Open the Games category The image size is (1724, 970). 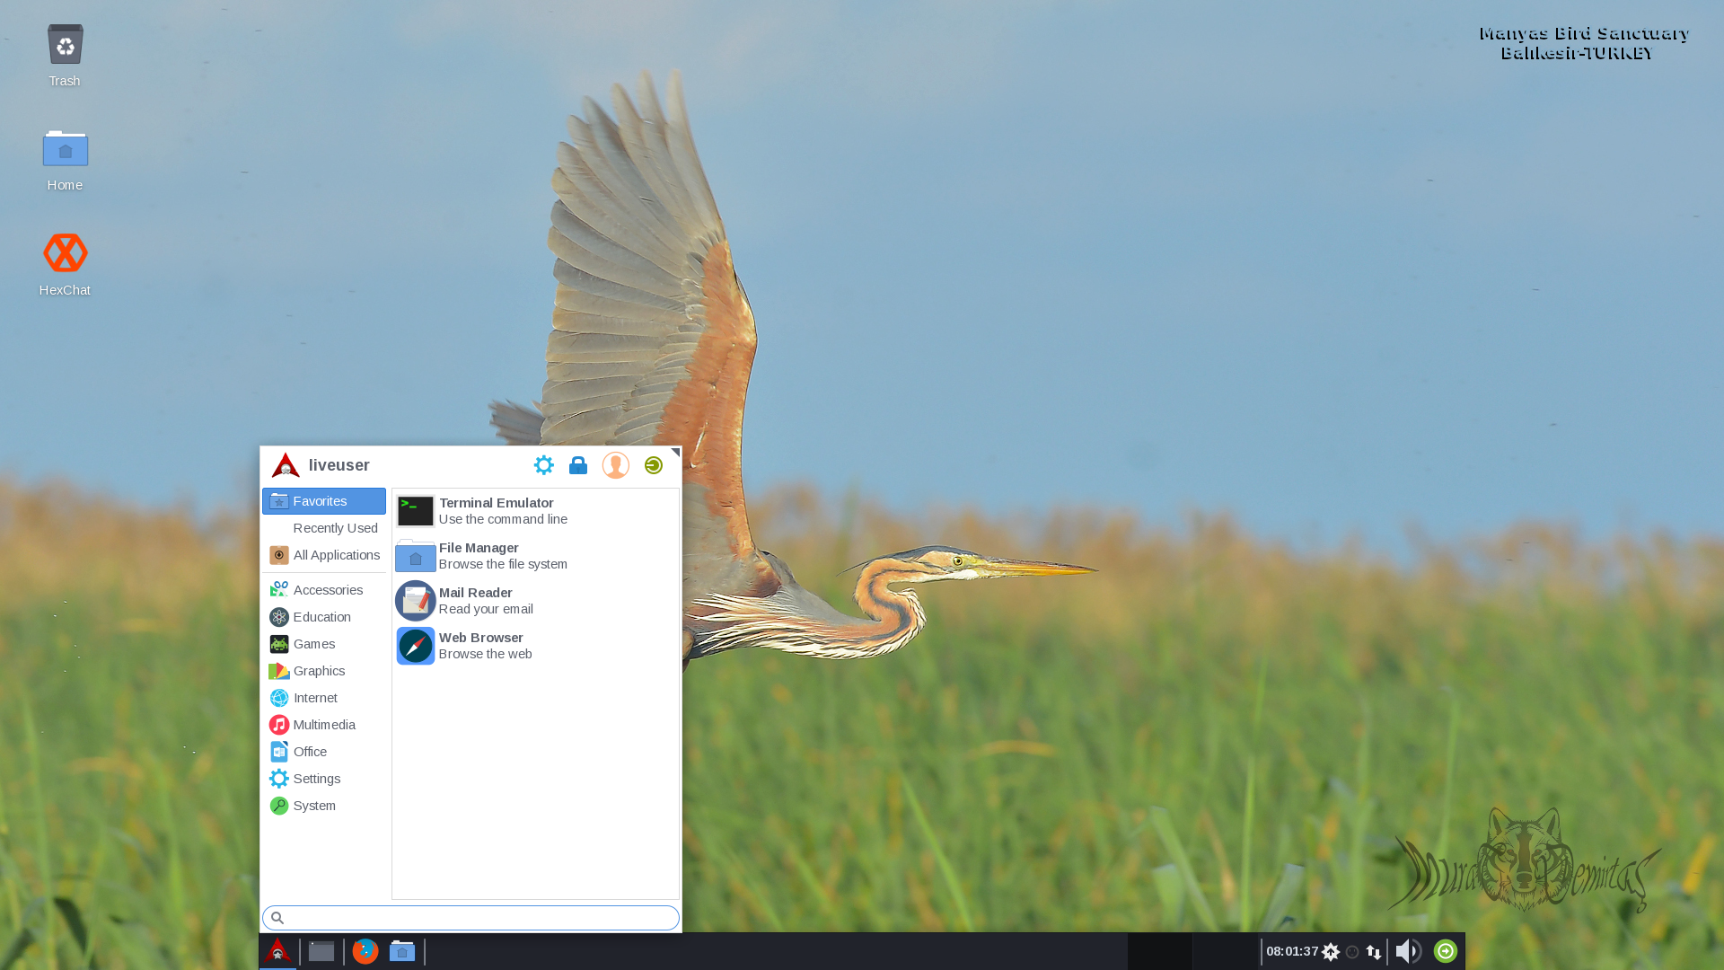324,644
